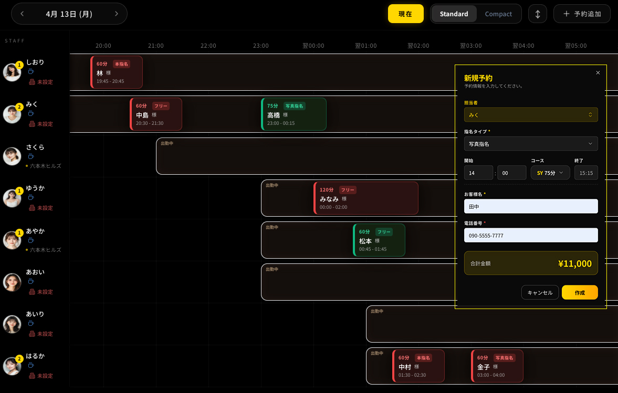Click はるか's profile avatar
Viewport: 618px width, 393px height.
(x=12, y=366)
